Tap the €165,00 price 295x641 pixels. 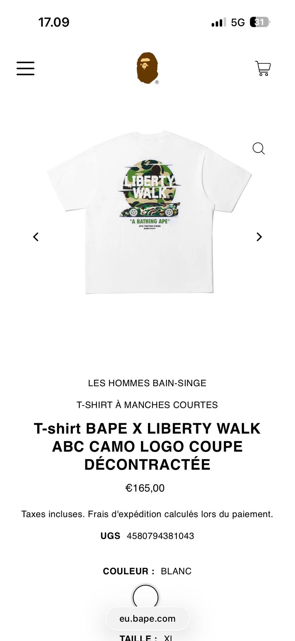(x=145, y=488)
